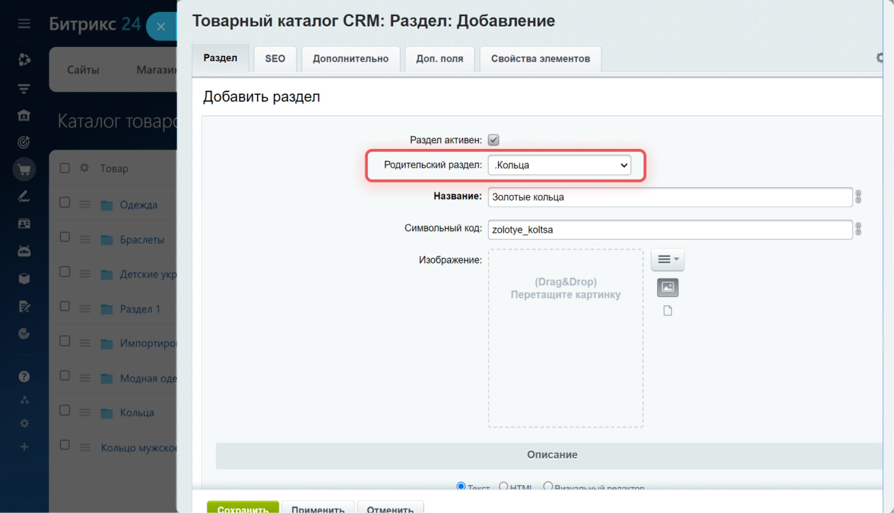The width and height of the screenshot is (894, 513).
Task: Click the Drag&Drop image upload area
Action: click(x=566, y=338)
